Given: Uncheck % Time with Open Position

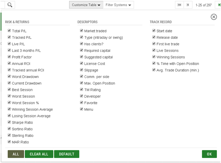Looking at the screenshot, I should pyautogui.click(x=154, y=63).
